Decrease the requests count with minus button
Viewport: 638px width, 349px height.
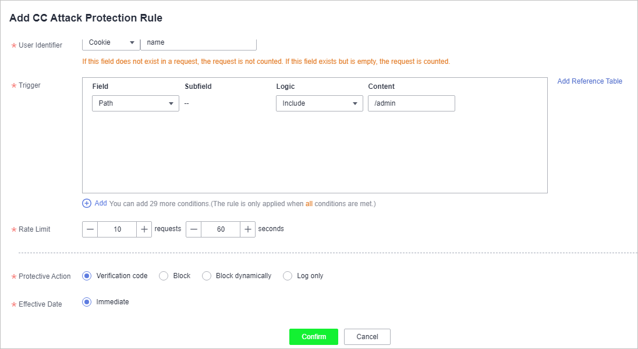coord(90,229)
